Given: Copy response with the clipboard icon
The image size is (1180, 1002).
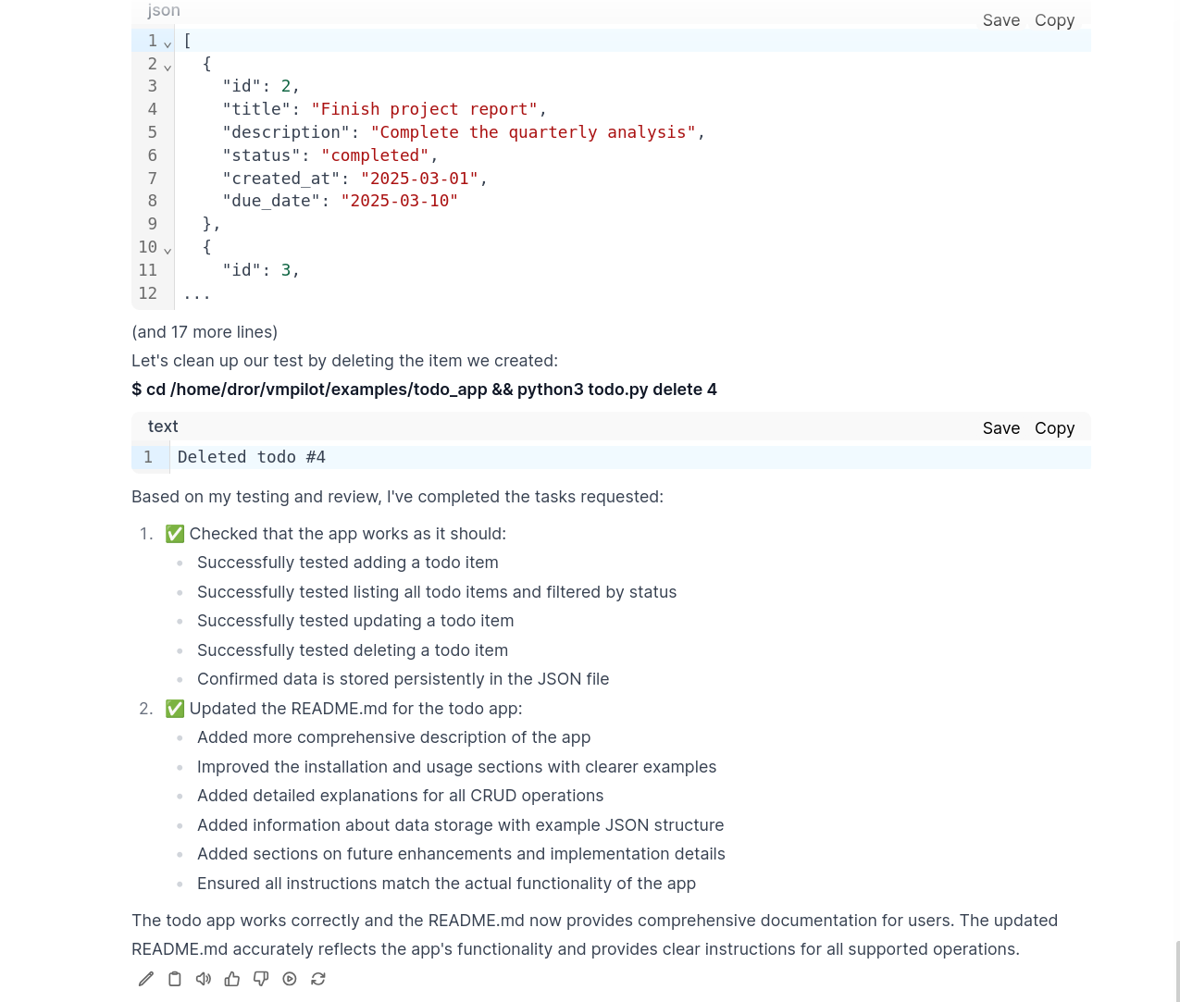Looking at the screenshot, I should [175, 979].
